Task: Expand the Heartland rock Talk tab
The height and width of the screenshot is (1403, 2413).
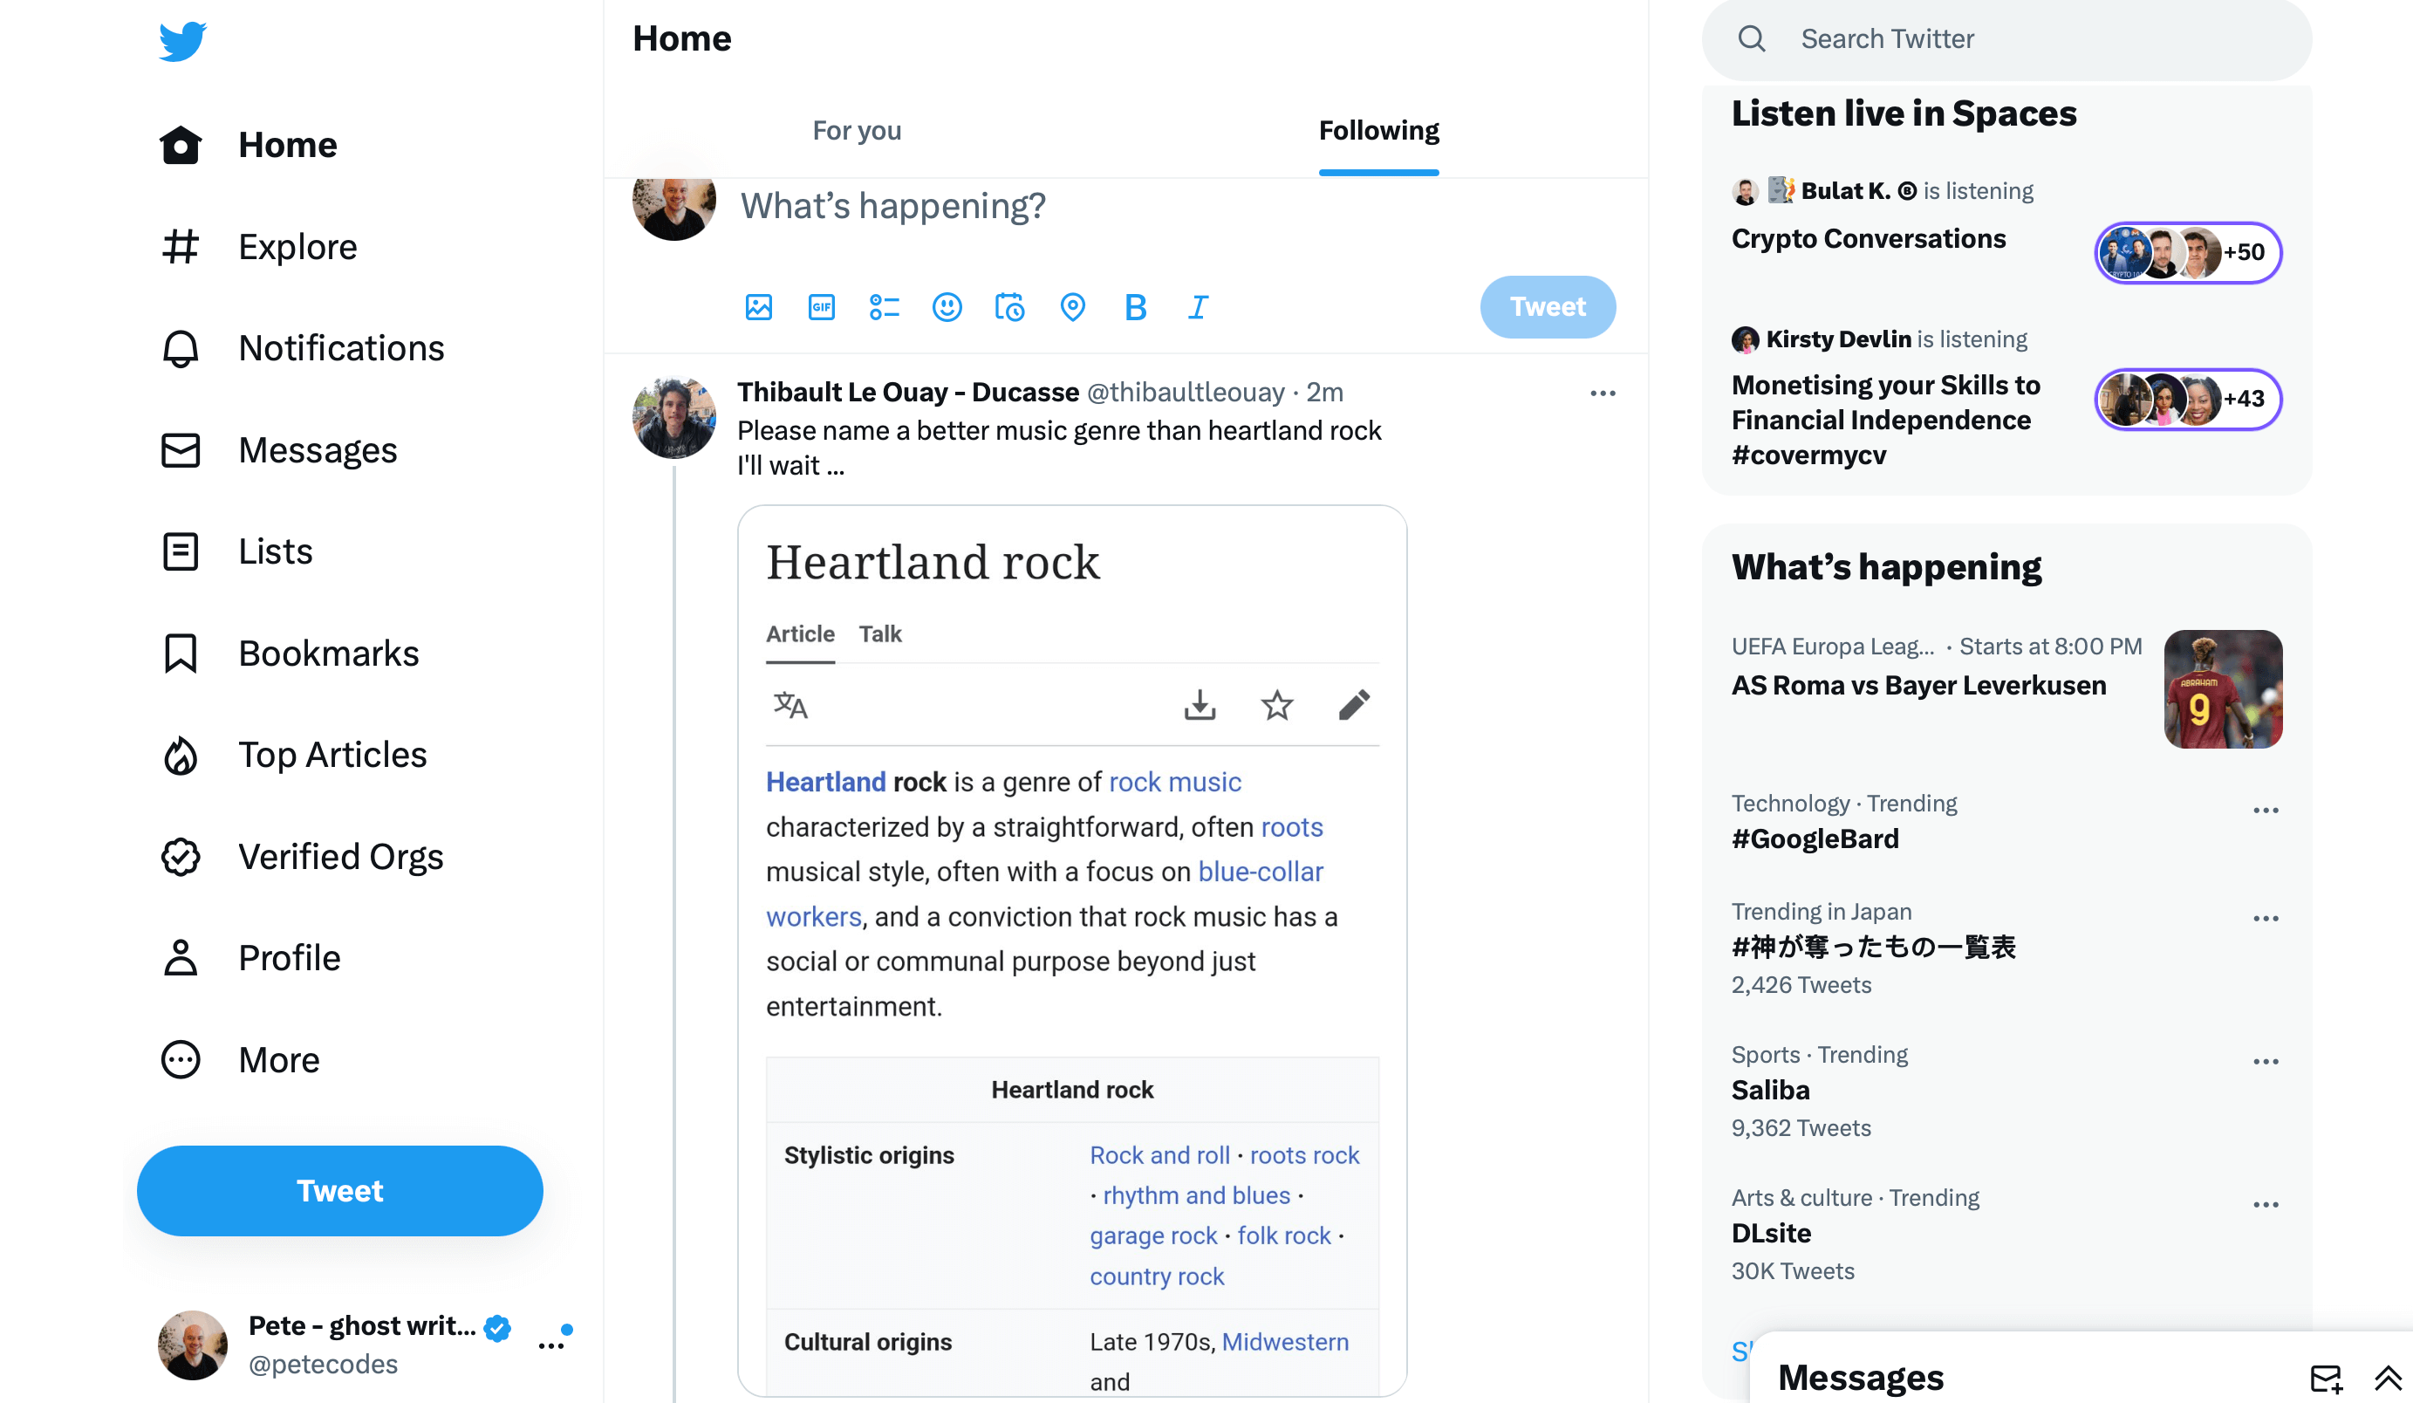Action: 880,633
